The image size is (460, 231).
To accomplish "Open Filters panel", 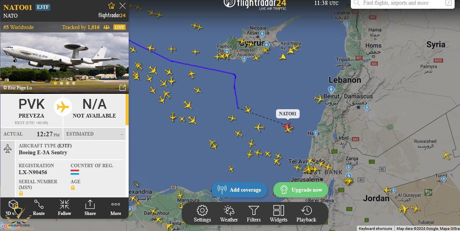I will pyautogui.click(x=254, y=214).
